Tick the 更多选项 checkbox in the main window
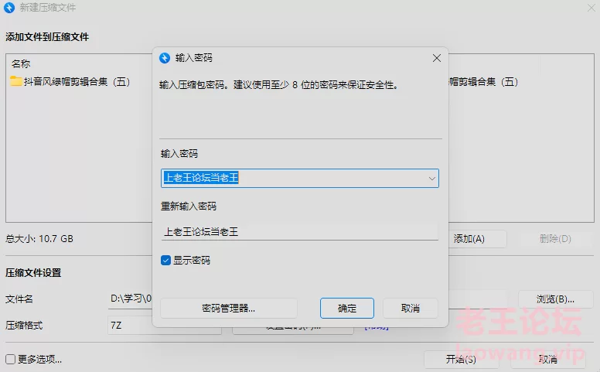The width and height of the screenshot is (600, 372). (11, 359)
